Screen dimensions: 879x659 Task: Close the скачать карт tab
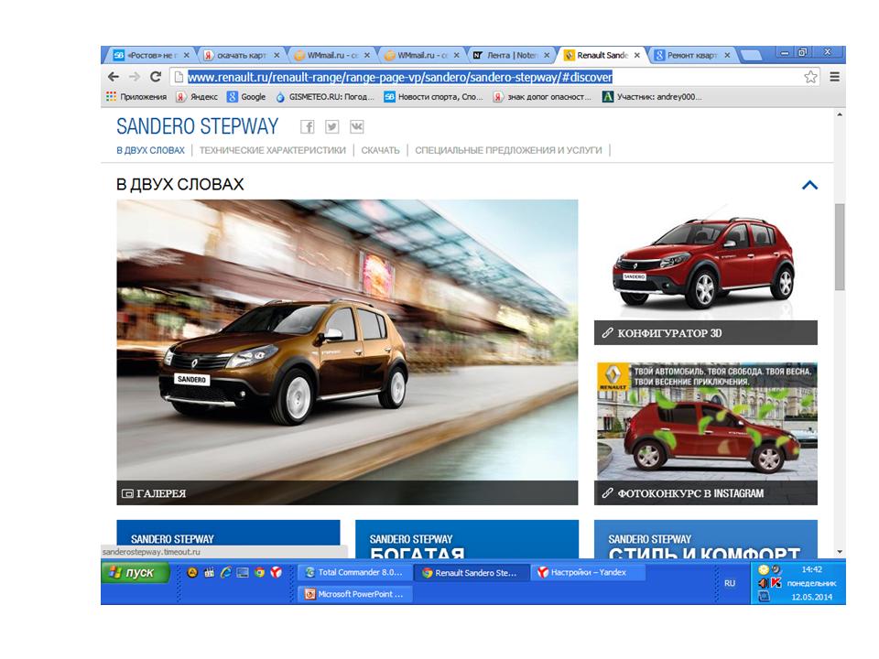pyautogui.click(x=277, y=56)
